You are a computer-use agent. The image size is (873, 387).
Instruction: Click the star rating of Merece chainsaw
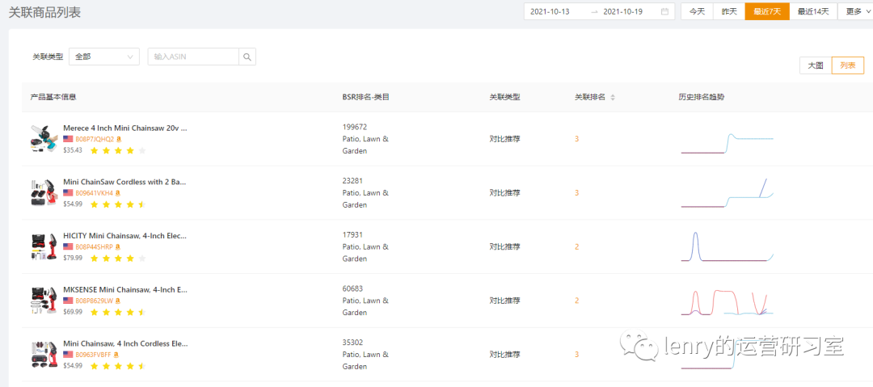tap(117, 150)
